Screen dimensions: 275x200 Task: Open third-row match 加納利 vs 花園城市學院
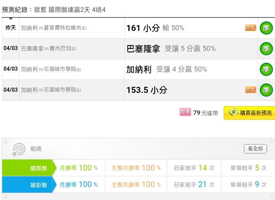click(x=51, y=69)
